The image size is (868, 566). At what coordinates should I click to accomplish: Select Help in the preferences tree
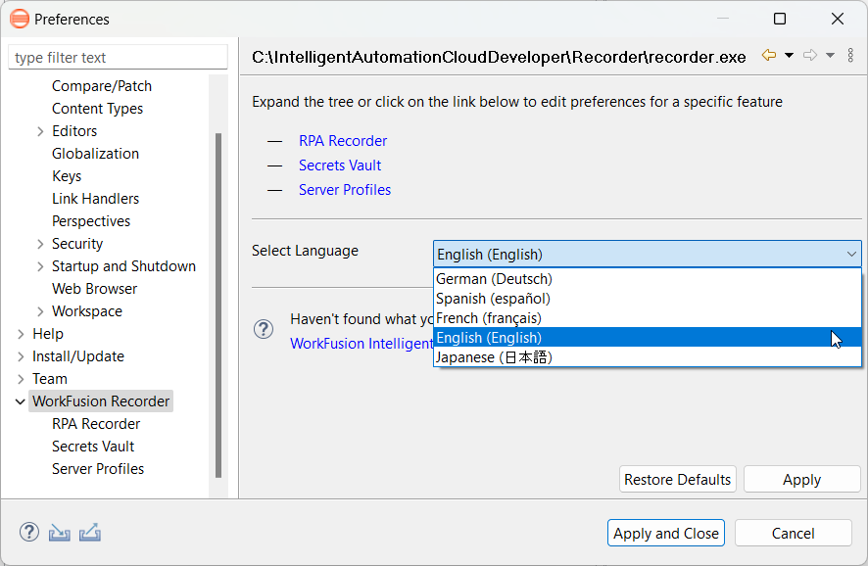tap(48, 334)
